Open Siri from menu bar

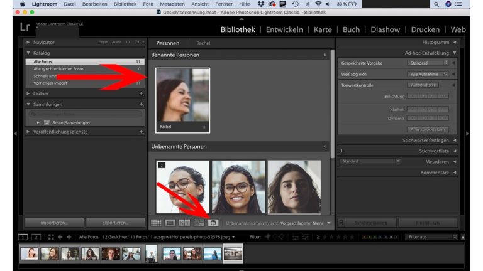click(x=448, y=4)
